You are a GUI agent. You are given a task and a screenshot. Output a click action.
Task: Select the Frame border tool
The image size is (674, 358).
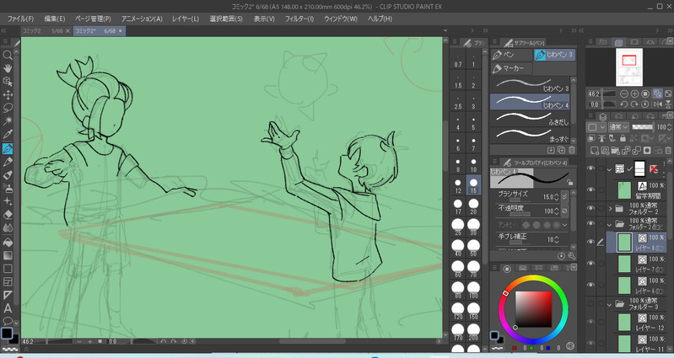click(8, 282)
